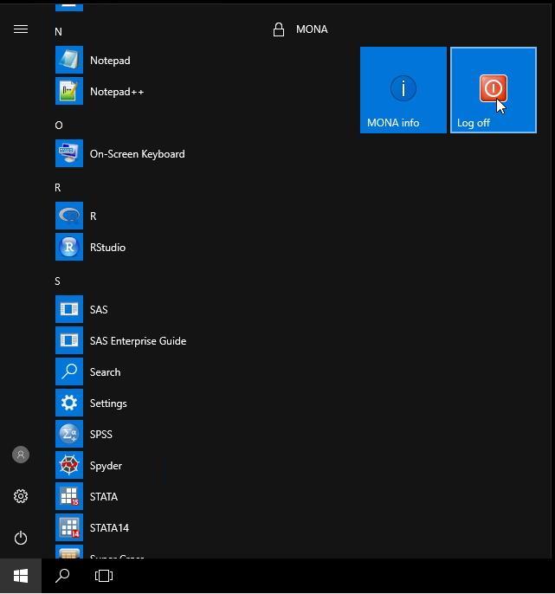Select the "STATA14" label
The height and width of the screenshot is (594, 555).
coord(109,527)
